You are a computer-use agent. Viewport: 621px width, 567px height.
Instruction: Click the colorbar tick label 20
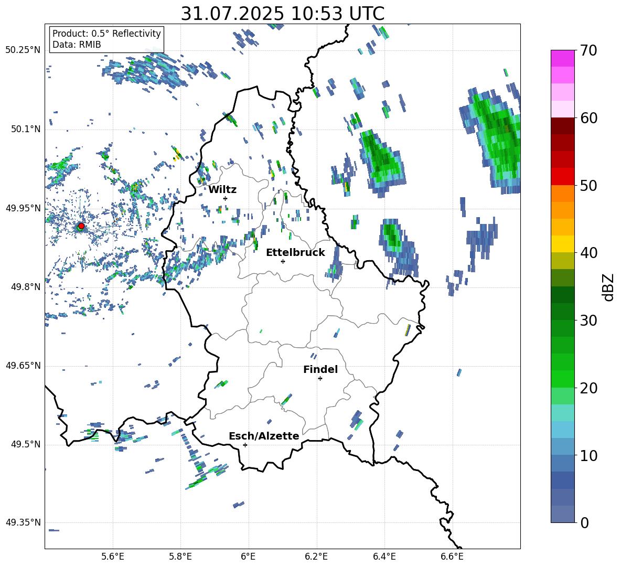588,388
